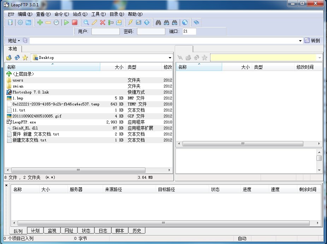Open the Desktop local path dropdown

click(170, 58)
